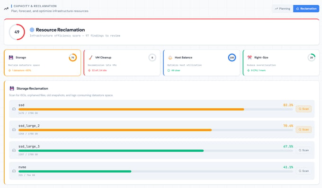Click the Right-Size score ring showing 20
Viewport: 322px width, 188px height.
tap(311, 58)
